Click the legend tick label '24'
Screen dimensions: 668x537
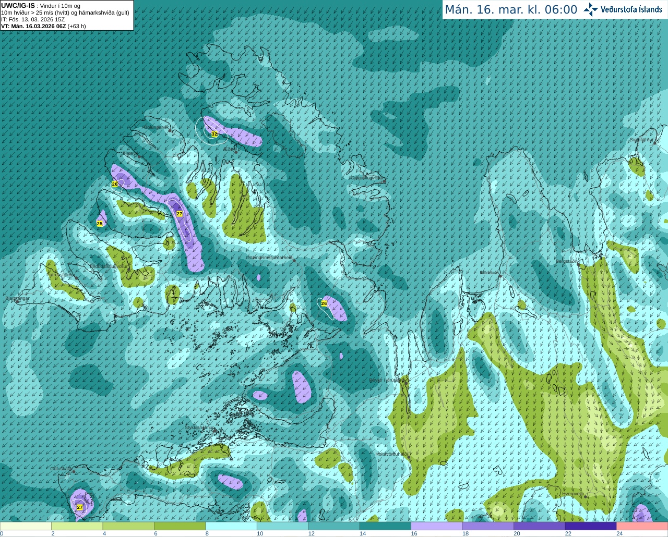(x=619, y=533)
